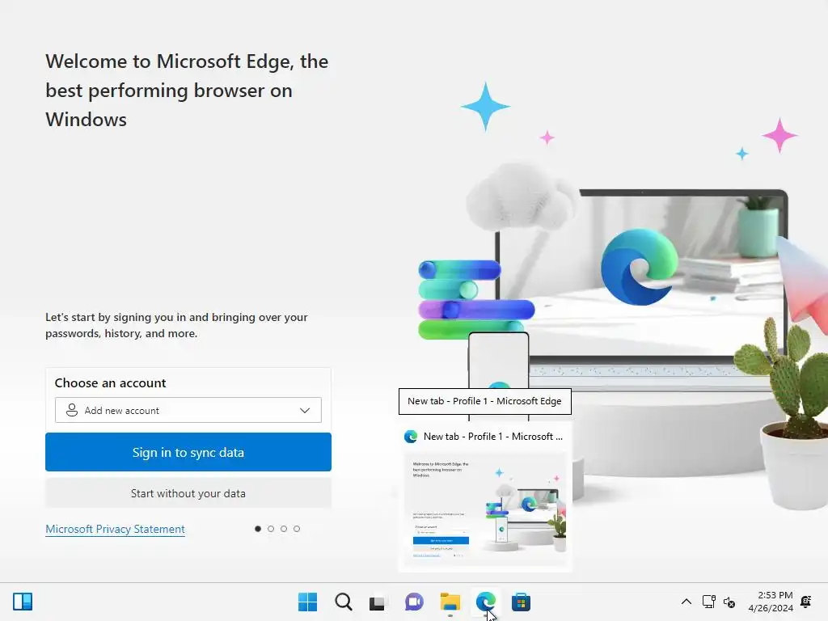Choose Start without your data
This screenshot has height=621, width=828.
[x=188, y=493]
